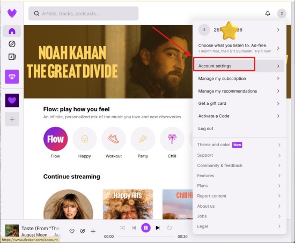This screenshot has width=295, height=243.
Task: Click chevron next to Theme and color
Action: [279, 145]
